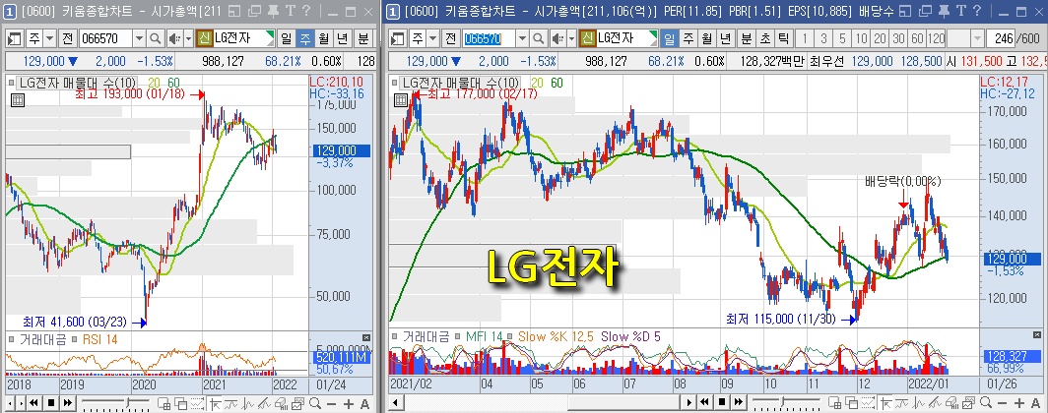
Task: Click fast-forward button in right window bottom bar
Action: pos(738,402)
